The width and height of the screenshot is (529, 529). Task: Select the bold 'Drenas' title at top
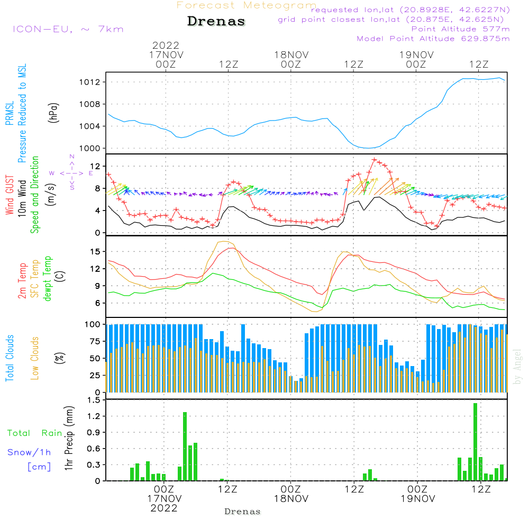[216, 21]
